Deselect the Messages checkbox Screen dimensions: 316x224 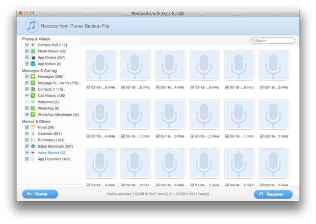(x=27, y=76)
